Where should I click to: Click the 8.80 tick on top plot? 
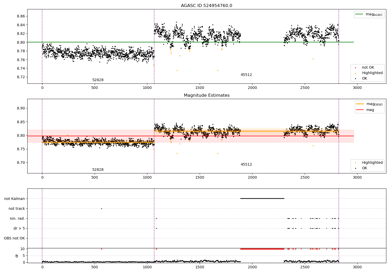[x=21, y=42]
